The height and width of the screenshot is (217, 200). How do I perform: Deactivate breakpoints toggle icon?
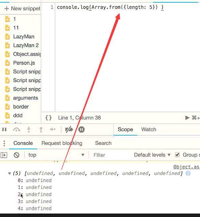69,129
